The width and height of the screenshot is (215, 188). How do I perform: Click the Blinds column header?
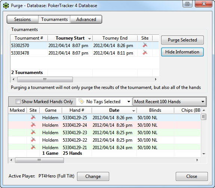155,110
